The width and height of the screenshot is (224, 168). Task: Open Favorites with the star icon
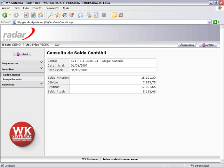58,15
